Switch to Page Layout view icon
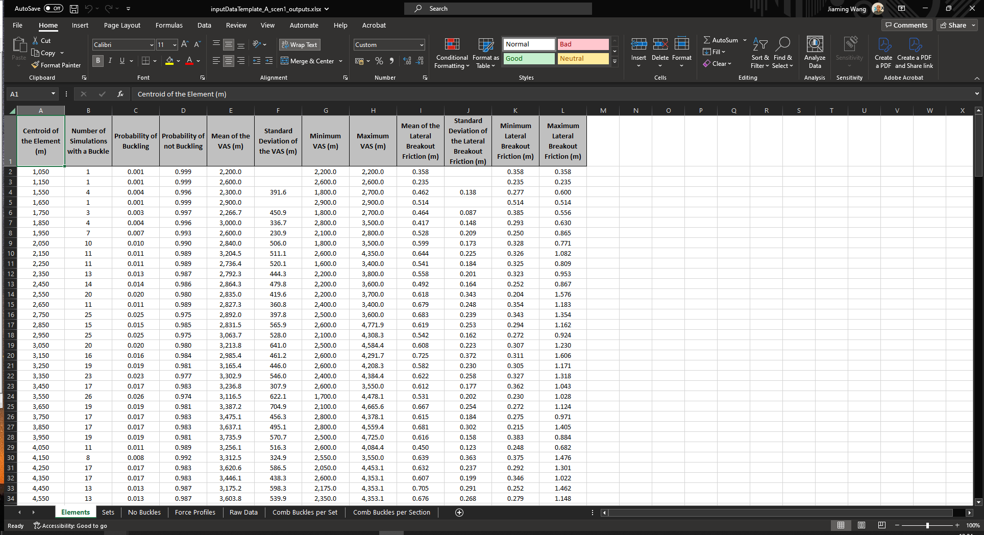 tap(862, 525)
